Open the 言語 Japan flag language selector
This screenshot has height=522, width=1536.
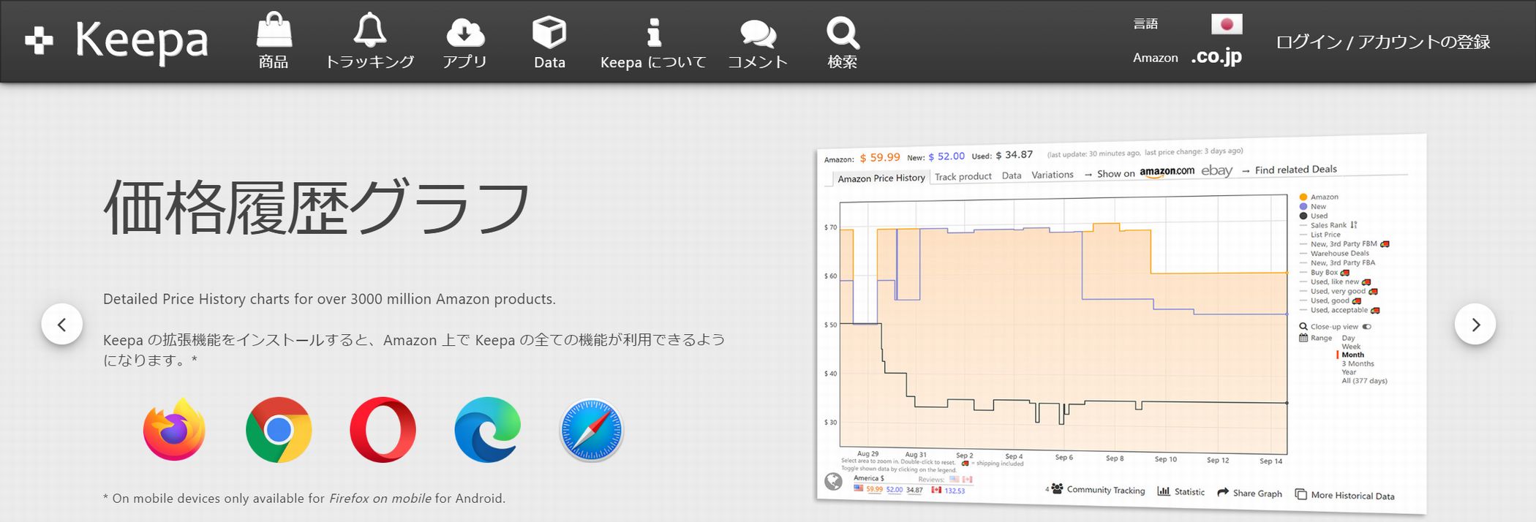[x=1227, y=24]
